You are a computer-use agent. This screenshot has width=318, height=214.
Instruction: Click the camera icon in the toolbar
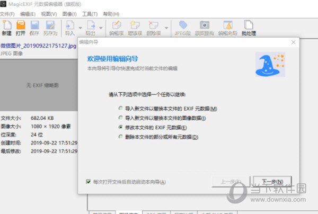click(205, 25)
